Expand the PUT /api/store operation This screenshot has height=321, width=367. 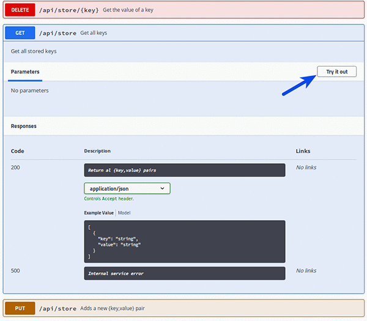click(x=183, y=308)
